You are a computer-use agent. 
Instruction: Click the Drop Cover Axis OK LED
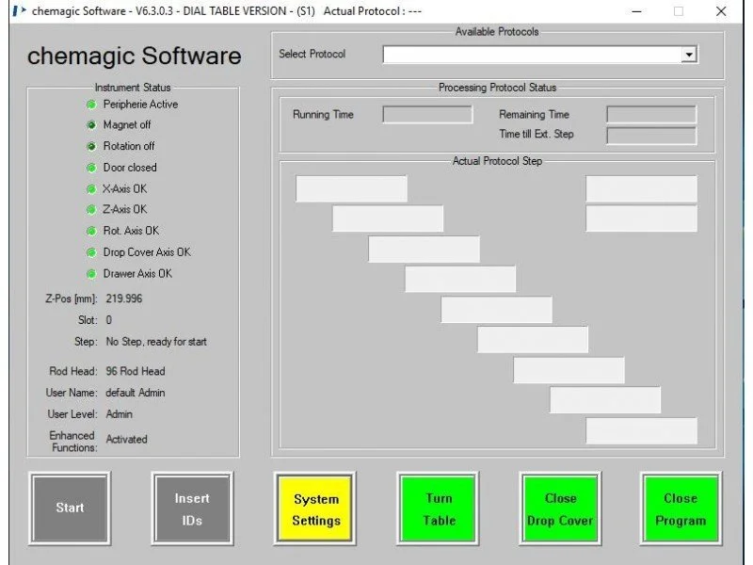pyautogui.click(x=91, y=252)
